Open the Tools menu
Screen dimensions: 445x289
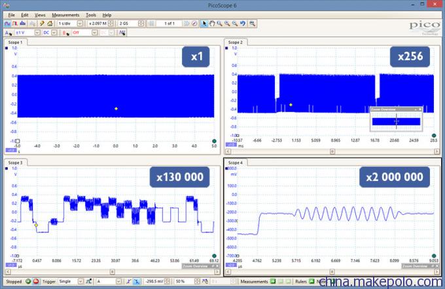91,15
